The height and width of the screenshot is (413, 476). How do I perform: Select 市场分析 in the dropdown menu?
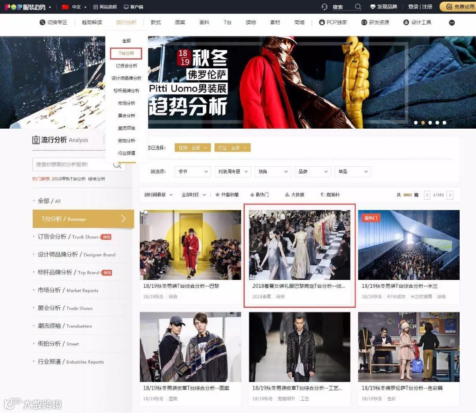click(x=126, y=103)
